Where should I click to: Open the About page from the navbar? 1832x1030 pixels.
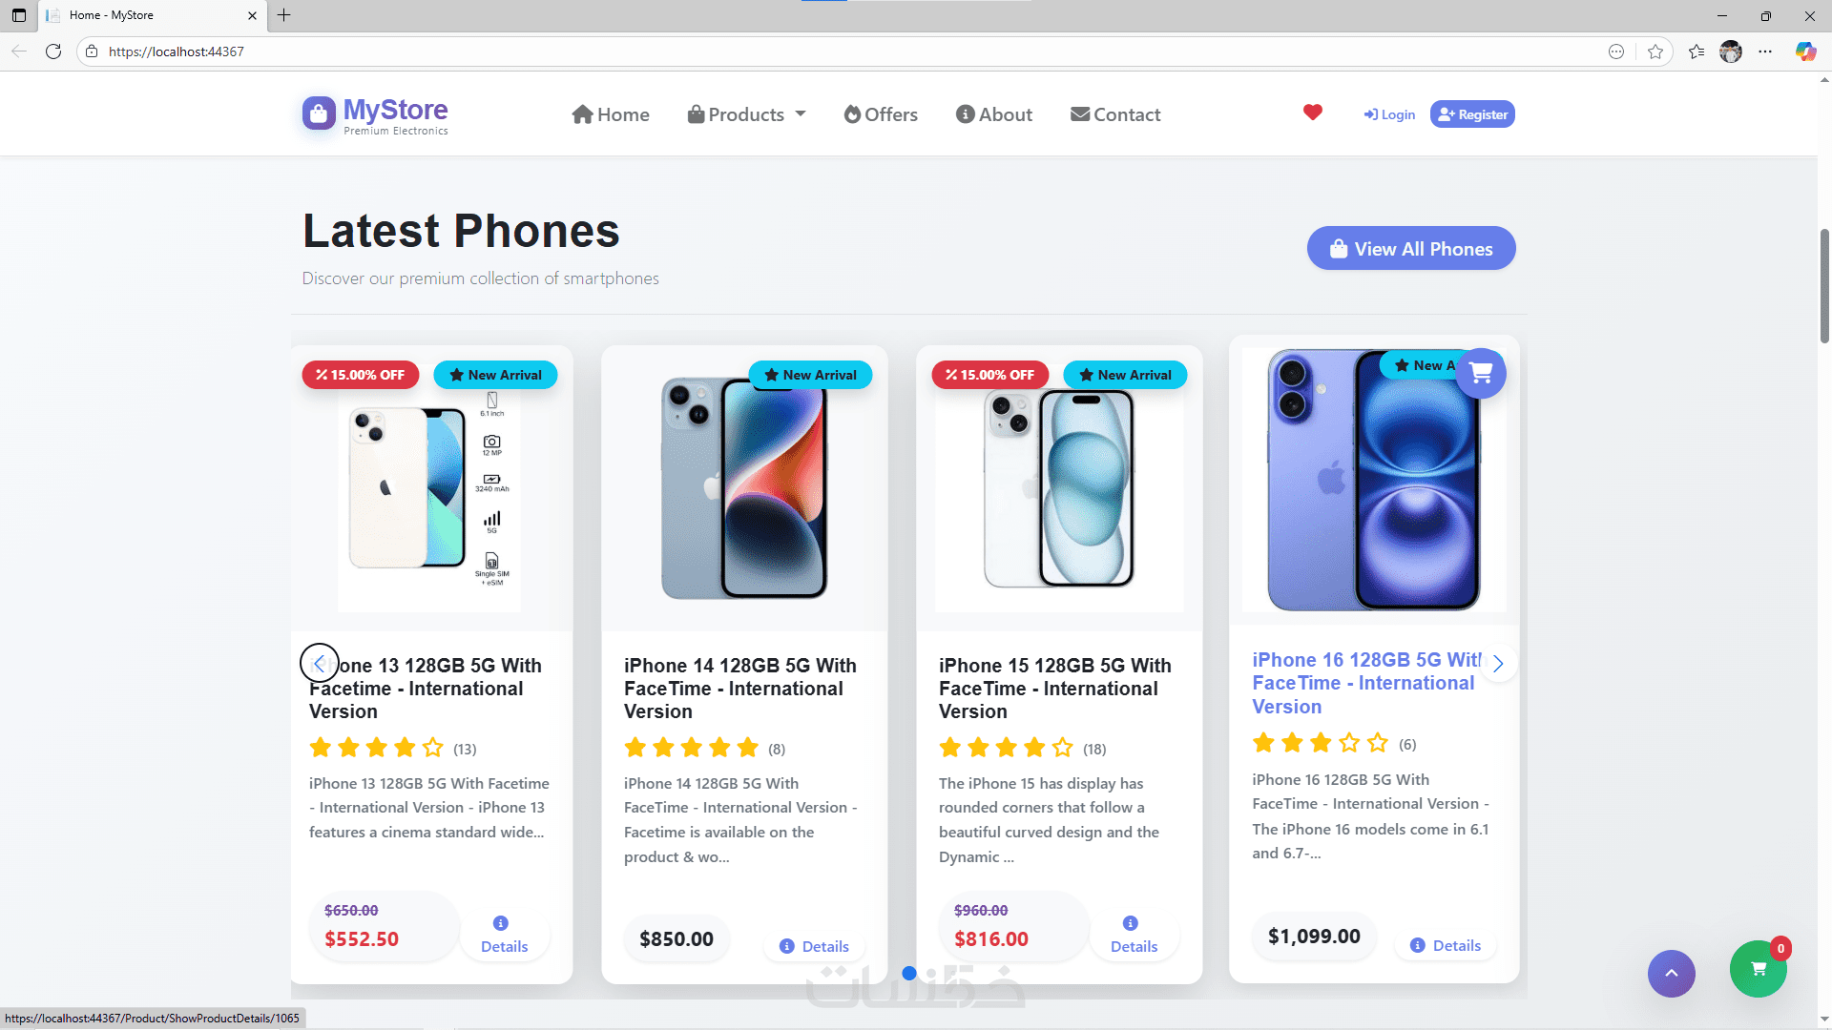coord(994,114)
